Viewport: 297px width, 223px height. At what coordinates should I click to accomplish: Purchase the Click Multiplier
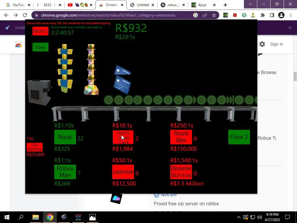point(35,147)
